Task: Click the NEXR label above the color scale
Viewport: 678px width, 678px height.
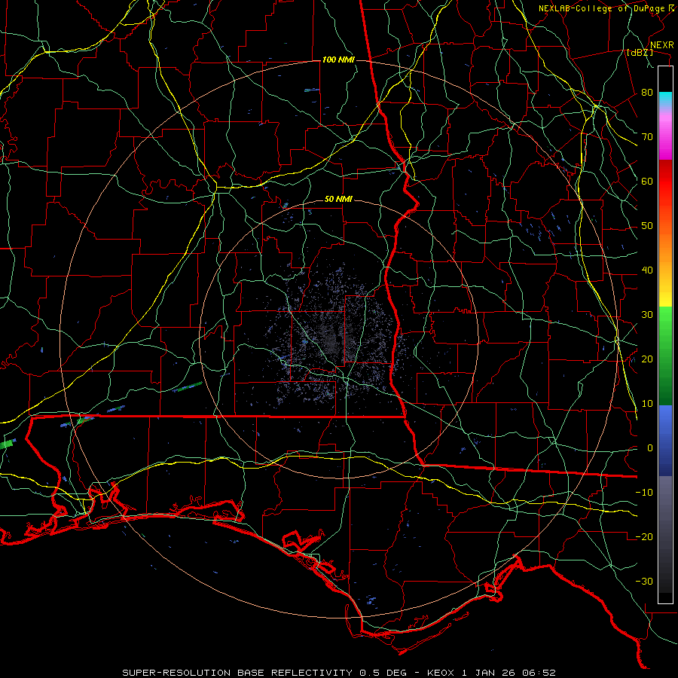Action: (x=661, y=45)
